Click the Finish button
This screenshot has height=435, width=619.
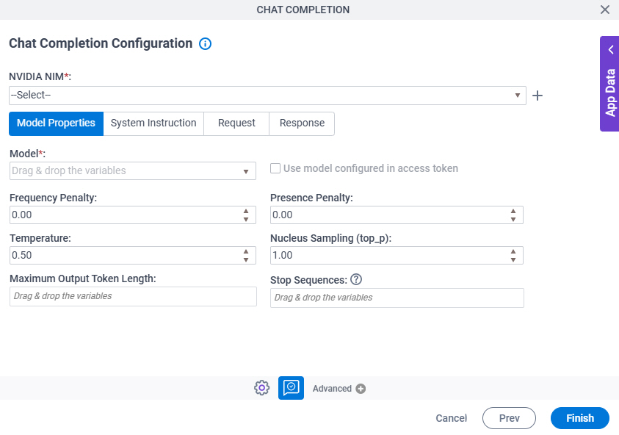(580, 418)
